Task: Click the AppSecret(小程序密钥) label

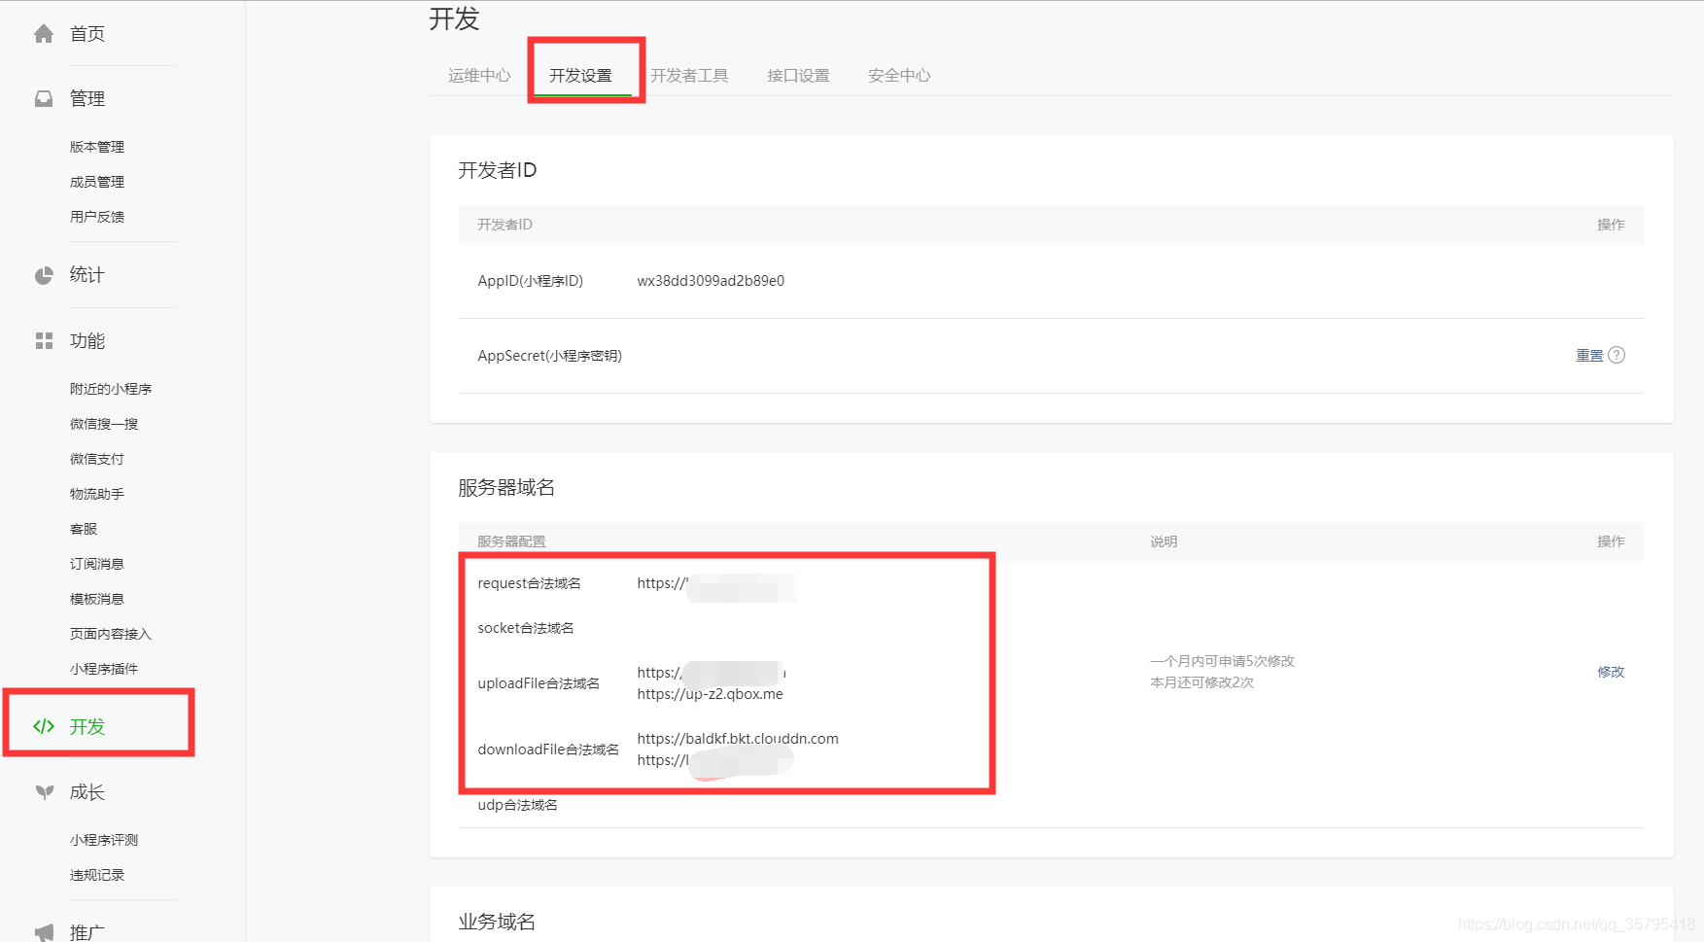Action: (x=550, y=356)
